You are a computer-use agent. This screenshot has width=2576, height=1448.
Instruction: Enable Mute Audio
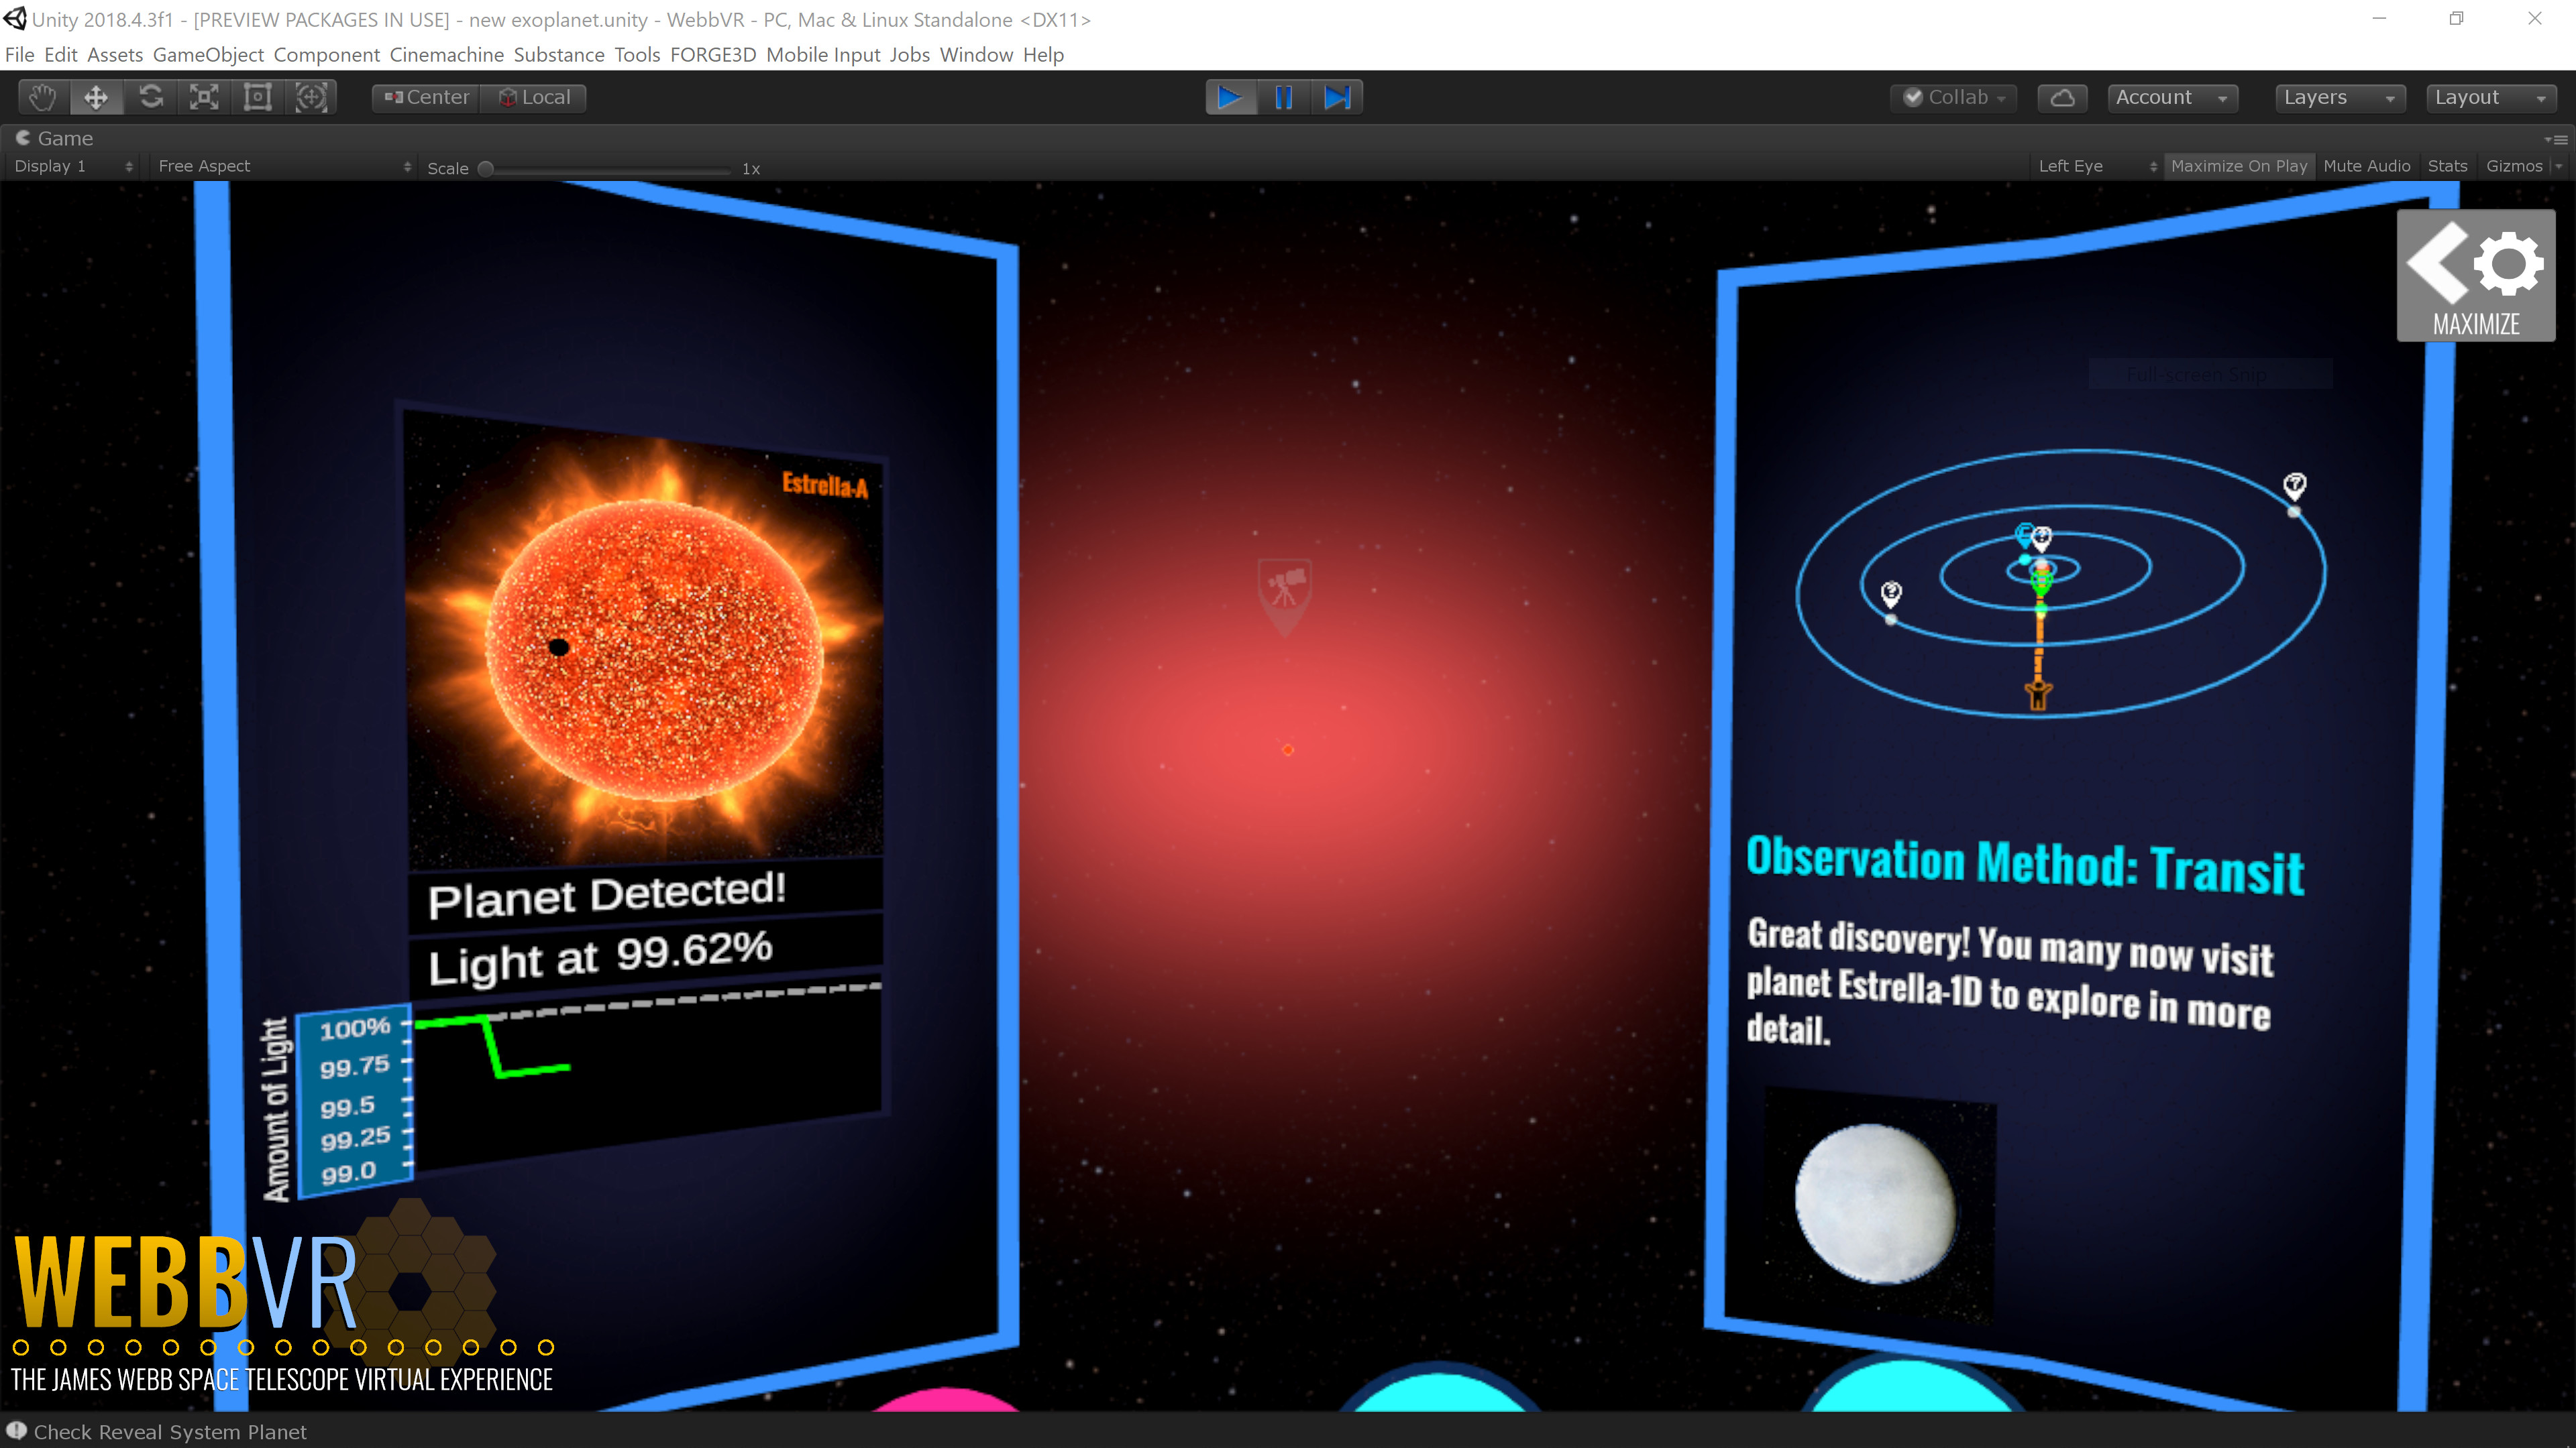pos(2367,166)
